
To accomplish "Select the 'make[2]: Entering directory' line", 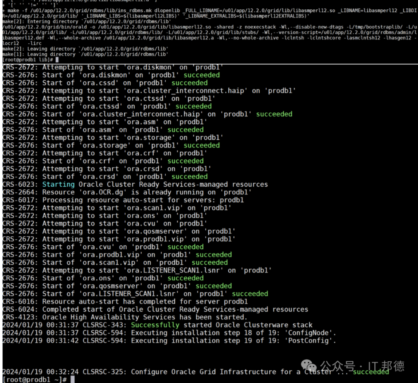I will 86,21.
